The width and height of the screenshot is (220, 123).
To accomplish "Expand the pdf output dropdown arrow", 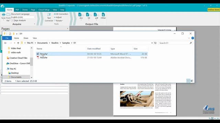I will (x=97, y=20).
